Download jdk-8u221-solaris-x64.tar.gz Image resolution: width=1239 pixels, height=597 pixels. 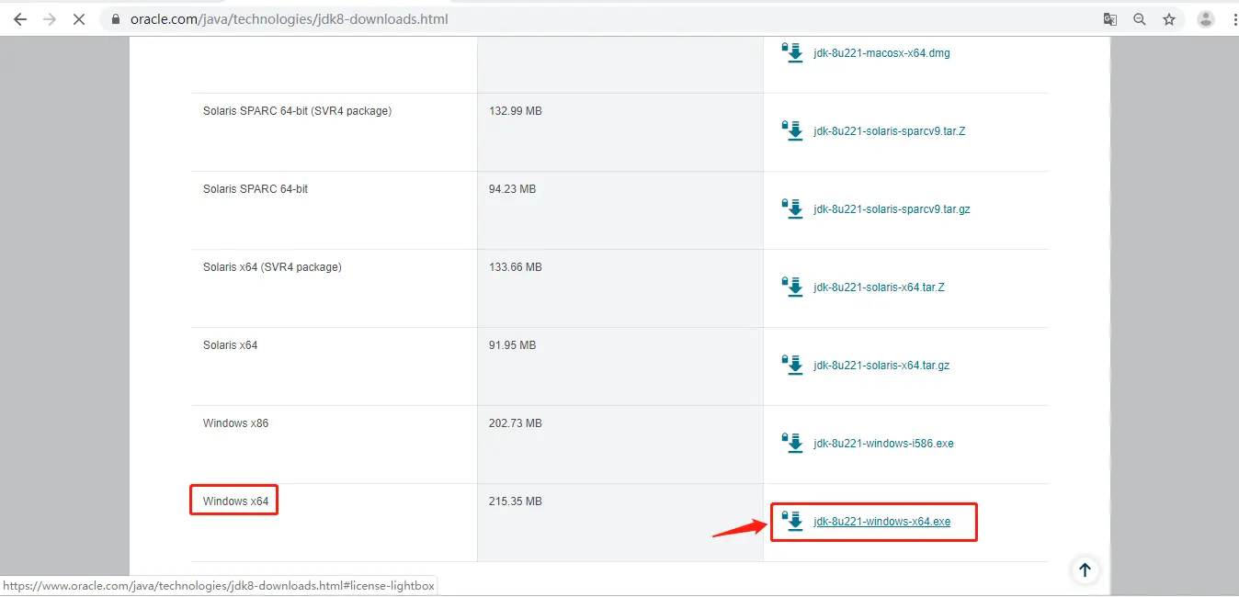coord(881,366)
